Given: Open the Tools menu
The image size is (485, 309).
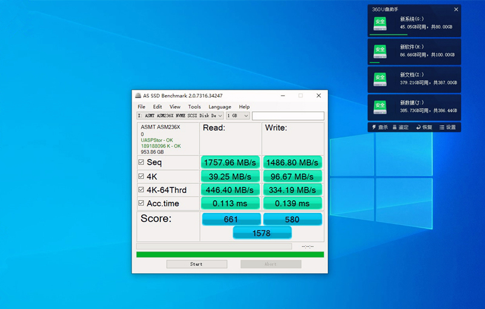Looking at the screenshot, I should pos(194,107).
